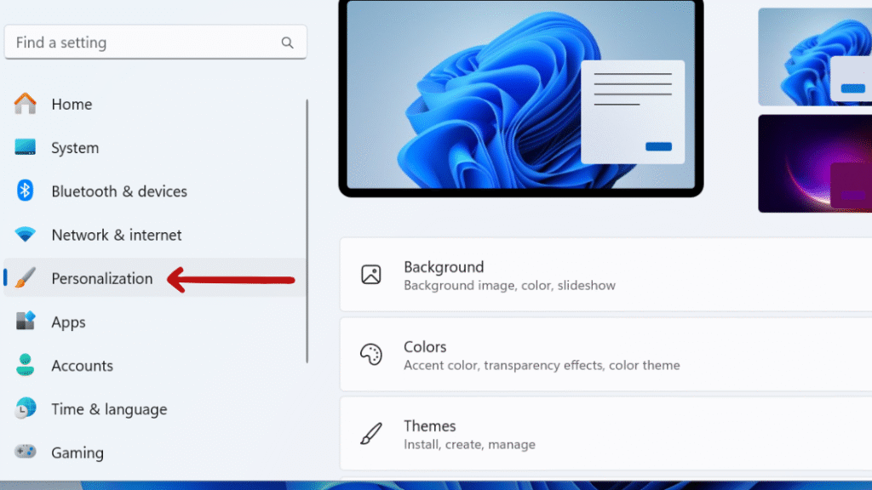This screenshot has width=872, height=490.
Task: Open Background image, color, slideshow settings
Action: point(605,275)
